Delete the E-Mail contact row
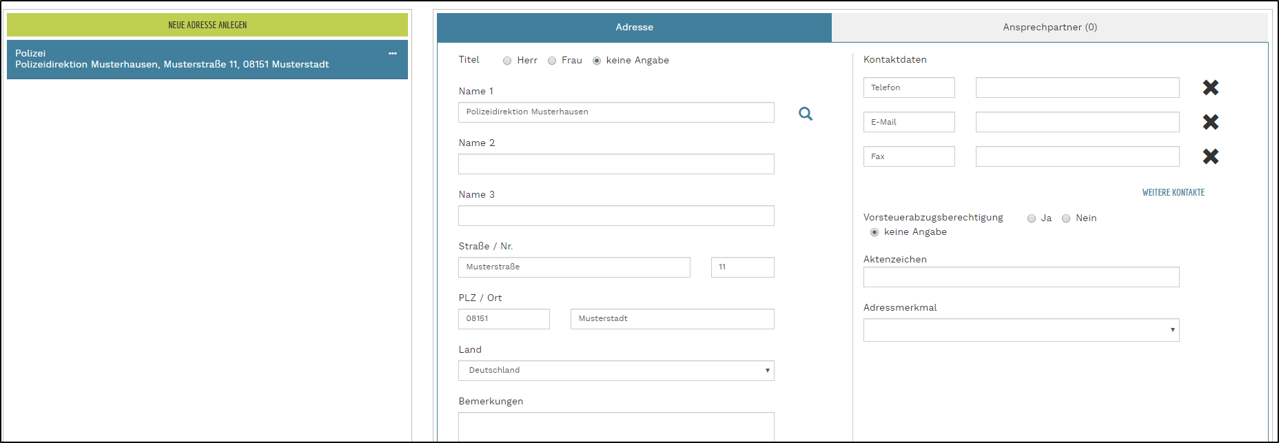Viewport: 1279px width, 443px height. (x=1210, y=122)
